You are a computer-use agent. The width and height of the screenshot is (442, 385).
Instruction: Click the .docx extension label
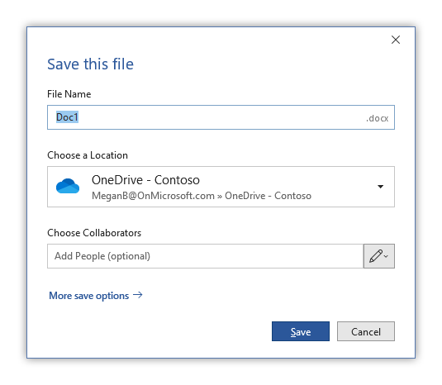[x=377, y=118]
